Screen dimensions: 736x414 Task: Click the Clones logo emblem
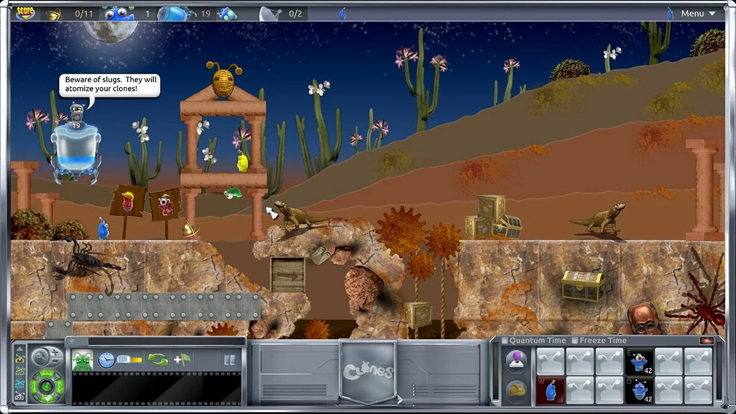[x=367, y=372]
